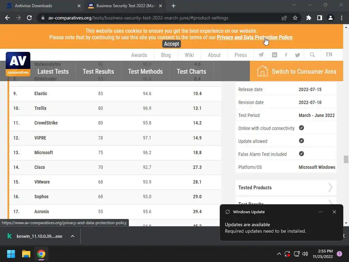
Task: Open the taskbar clock and date
Action: [323, 254]
